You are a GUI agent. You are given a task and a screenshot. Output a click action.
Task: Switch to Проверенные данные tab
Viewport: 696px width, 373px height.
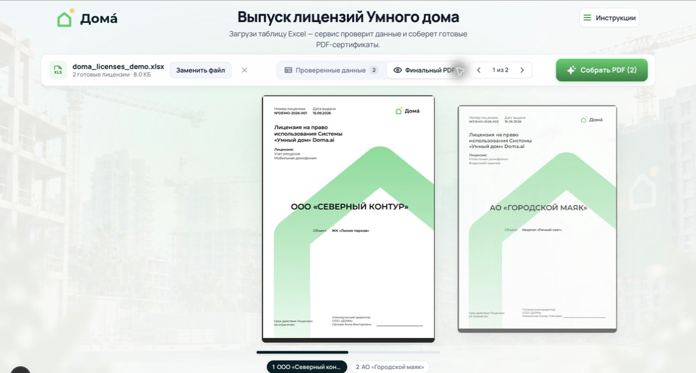click(331, 70)
